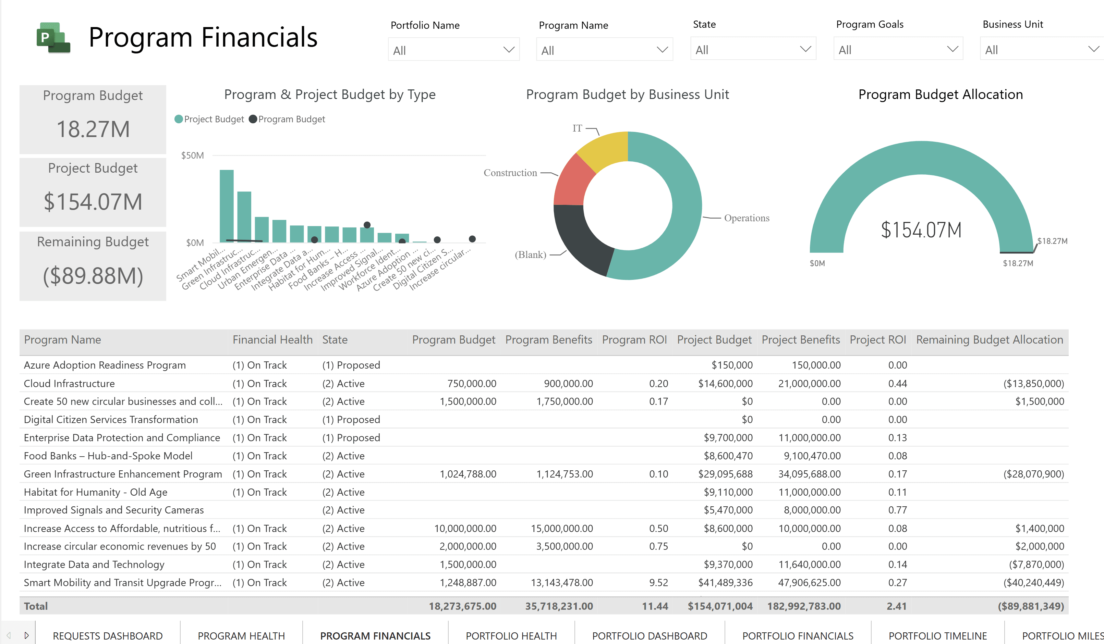Click the ($40,240,449) remaining allocation cell
Viewport: 1104px width, 644px height.
1033,583
